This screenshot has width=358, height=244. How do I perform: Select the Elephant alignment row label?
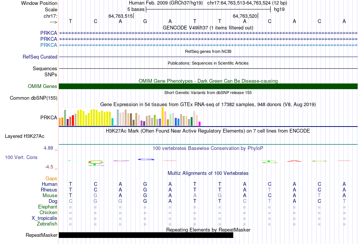(47, 207)
